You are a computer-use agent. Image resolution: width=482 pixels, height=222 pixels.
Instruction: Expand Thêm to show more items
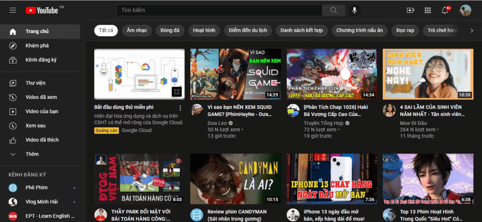click(40, 154)
